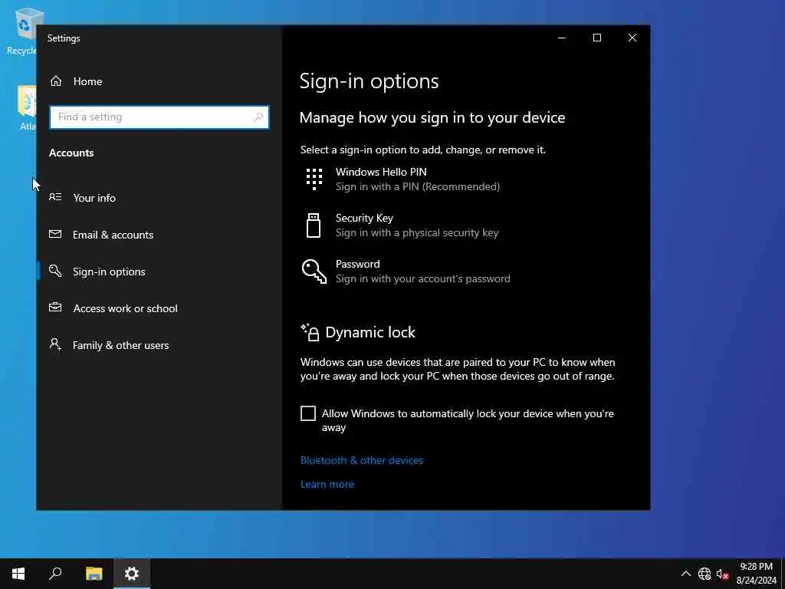The width and height of the screenshot is (785, 589).
Task: Expand the Windows Hello PIN option
Action: (x=465, y=179)
